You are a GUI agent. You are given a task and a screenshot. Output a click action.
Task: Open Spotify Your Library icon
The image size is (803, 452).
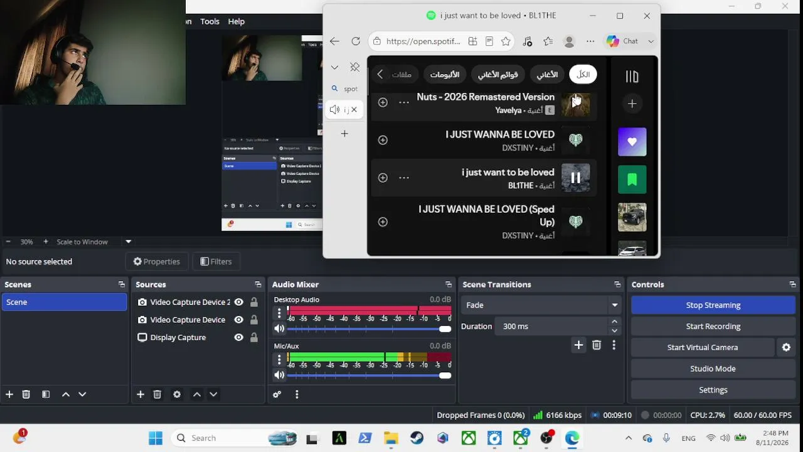[632, 77]
